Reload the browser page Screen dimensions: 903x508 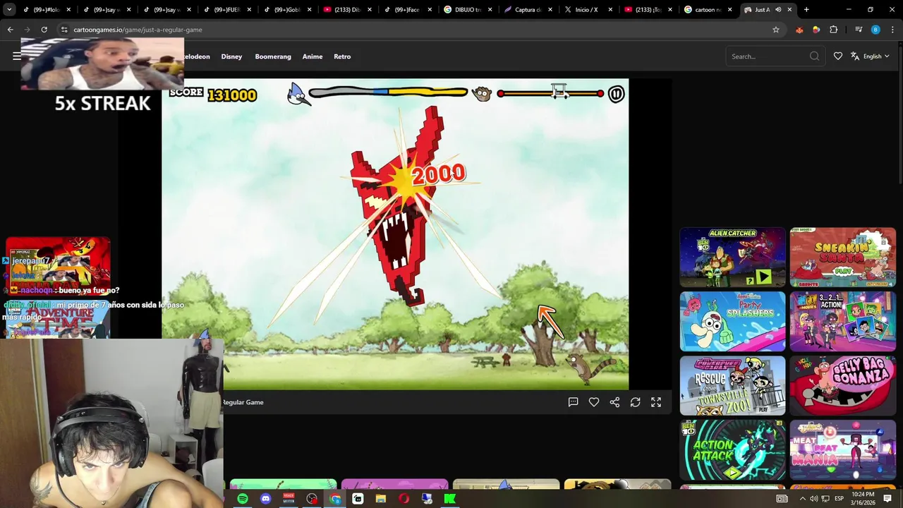[x=44, y=30]
